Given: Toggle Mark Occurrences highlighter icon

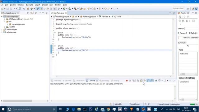Looking at the screenshot, I should (41, 9).
